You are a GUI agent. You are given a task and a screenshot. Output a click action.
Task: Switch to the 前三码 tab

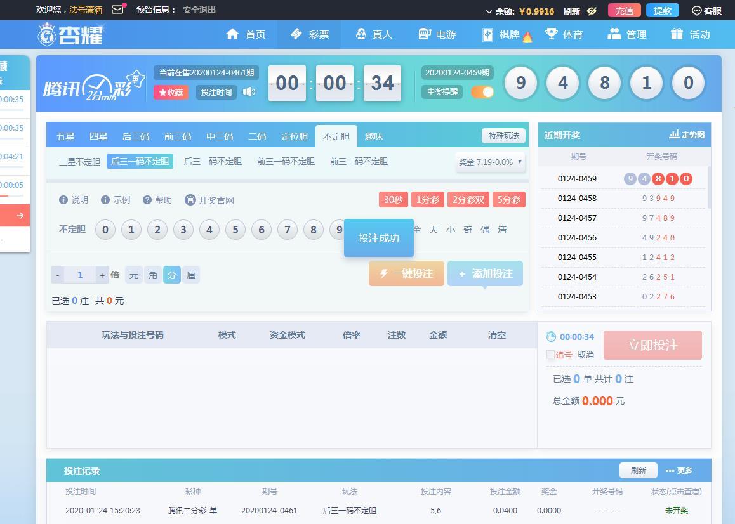[178, 136]
